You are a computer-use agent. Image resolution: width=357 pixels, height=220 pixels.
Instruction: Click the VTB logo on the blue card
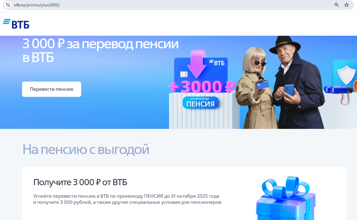click(x=217, y=62)
